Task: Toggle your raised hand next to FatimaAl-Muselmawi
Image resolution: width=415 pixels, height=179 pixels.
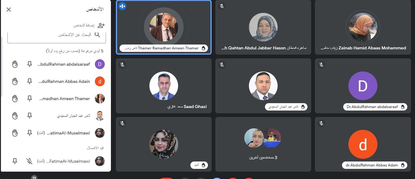Action: click(15, 133)
